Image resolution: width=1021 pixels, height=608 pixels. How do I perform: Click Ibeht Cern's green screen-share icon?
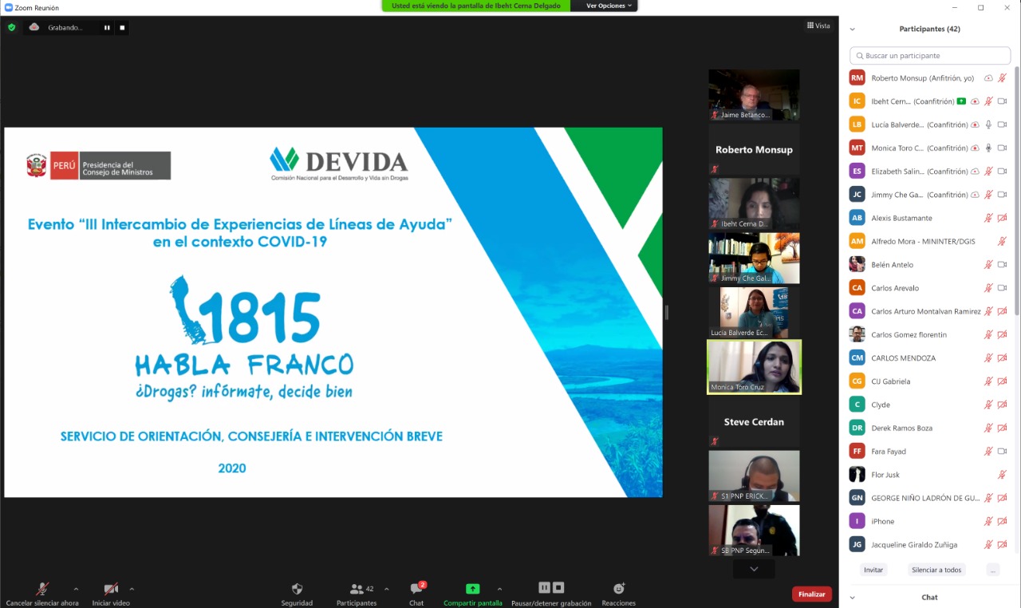point(961,101)
